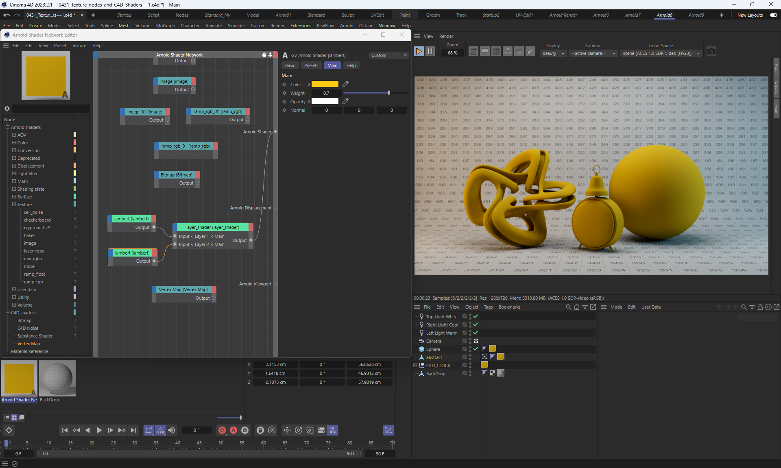Viewport: 781px width, 468px height.
Task: Toggle timeline loop playback icon
Action: click(x=149, y=430)
